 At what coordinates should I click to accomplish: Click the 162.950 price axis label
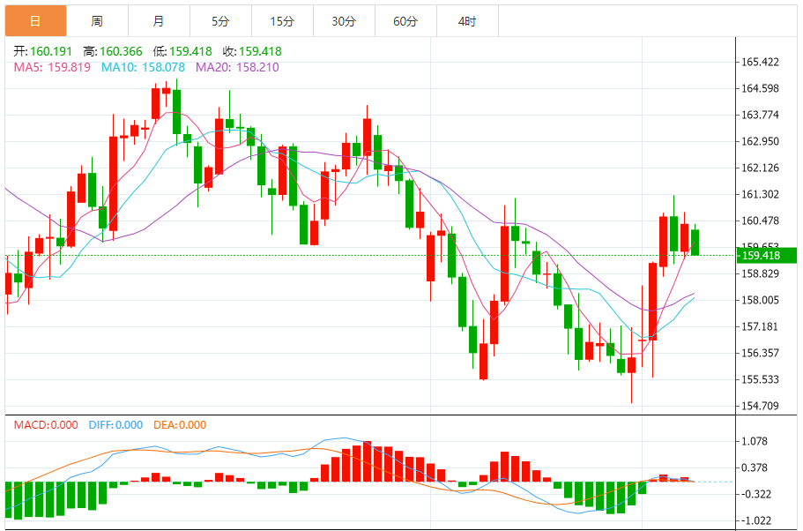[761, 141]
